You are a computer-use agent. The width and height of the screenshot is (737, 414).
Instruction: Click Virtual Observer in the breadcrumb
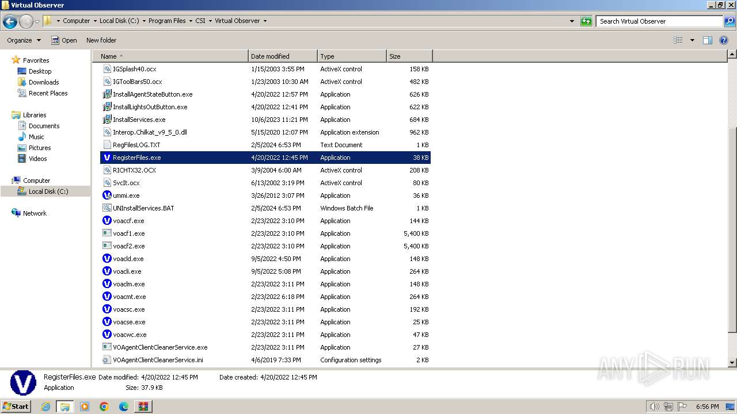pyautogui.click(x=237, y=21)
